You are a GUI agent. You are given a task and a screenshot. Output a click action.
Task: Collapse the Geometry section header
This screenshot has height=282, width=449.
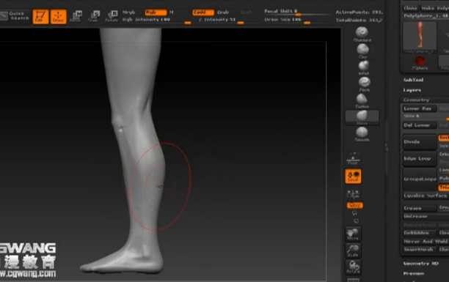416,100
